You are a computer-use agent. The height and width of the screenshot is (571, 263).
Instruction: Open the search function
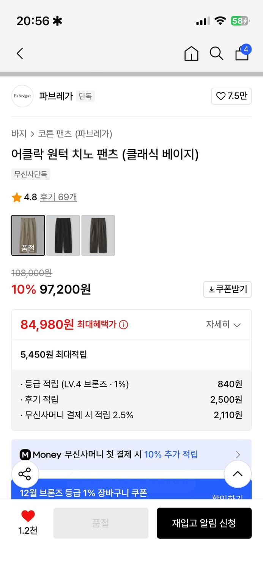click(x=216, y=54)
